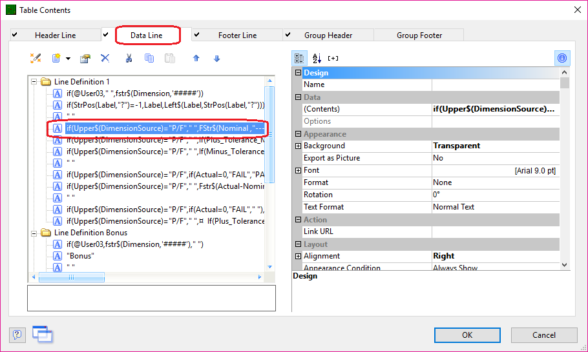Click the new column toolbar icon

click(56, 58)
